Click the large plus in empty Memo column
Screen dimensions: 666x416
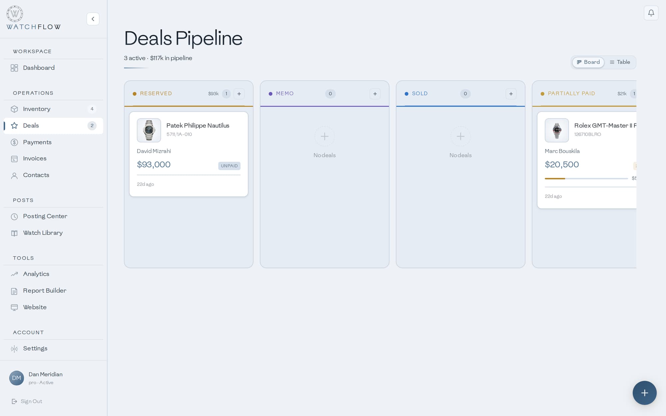[x=324, y=136]
